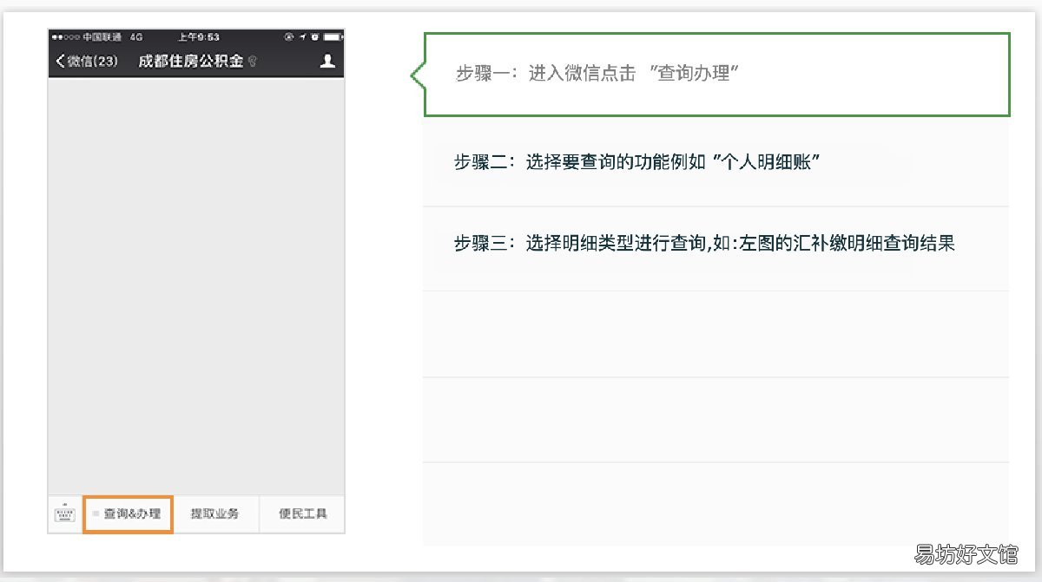Tap the 中国联通 carrier status text
The image size is (1042, 582).
pyautogui.click(x=101, y=37)
